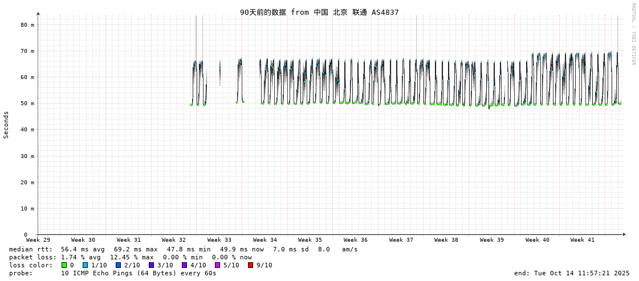Click the median rtt statistics line

point(183,249)
